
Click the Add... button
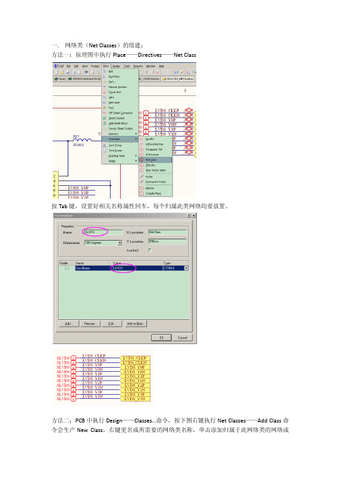[68, 324]
